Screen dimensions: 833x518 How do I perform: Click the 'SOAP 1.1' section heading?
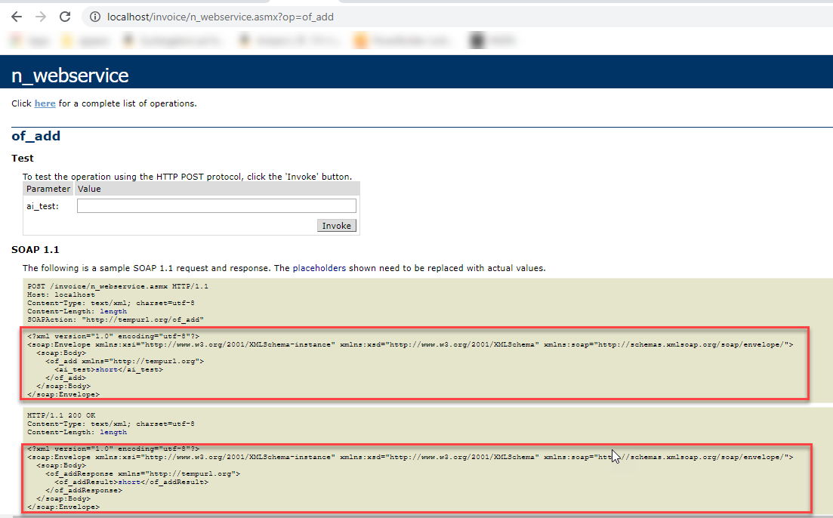[x=35, y=249]
